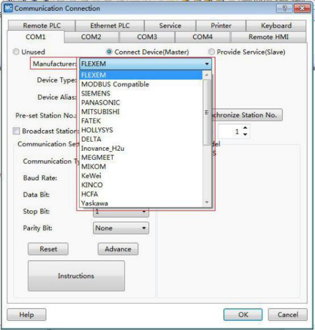
Task: Click the Reset button
Action: [48, 249]
